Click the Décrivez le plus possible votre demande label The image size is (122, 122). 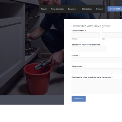coord(91,77)
